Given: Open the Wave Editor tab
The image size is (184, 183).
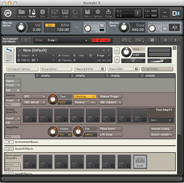Looking at the screenshot, I should (x=121, y=69).
